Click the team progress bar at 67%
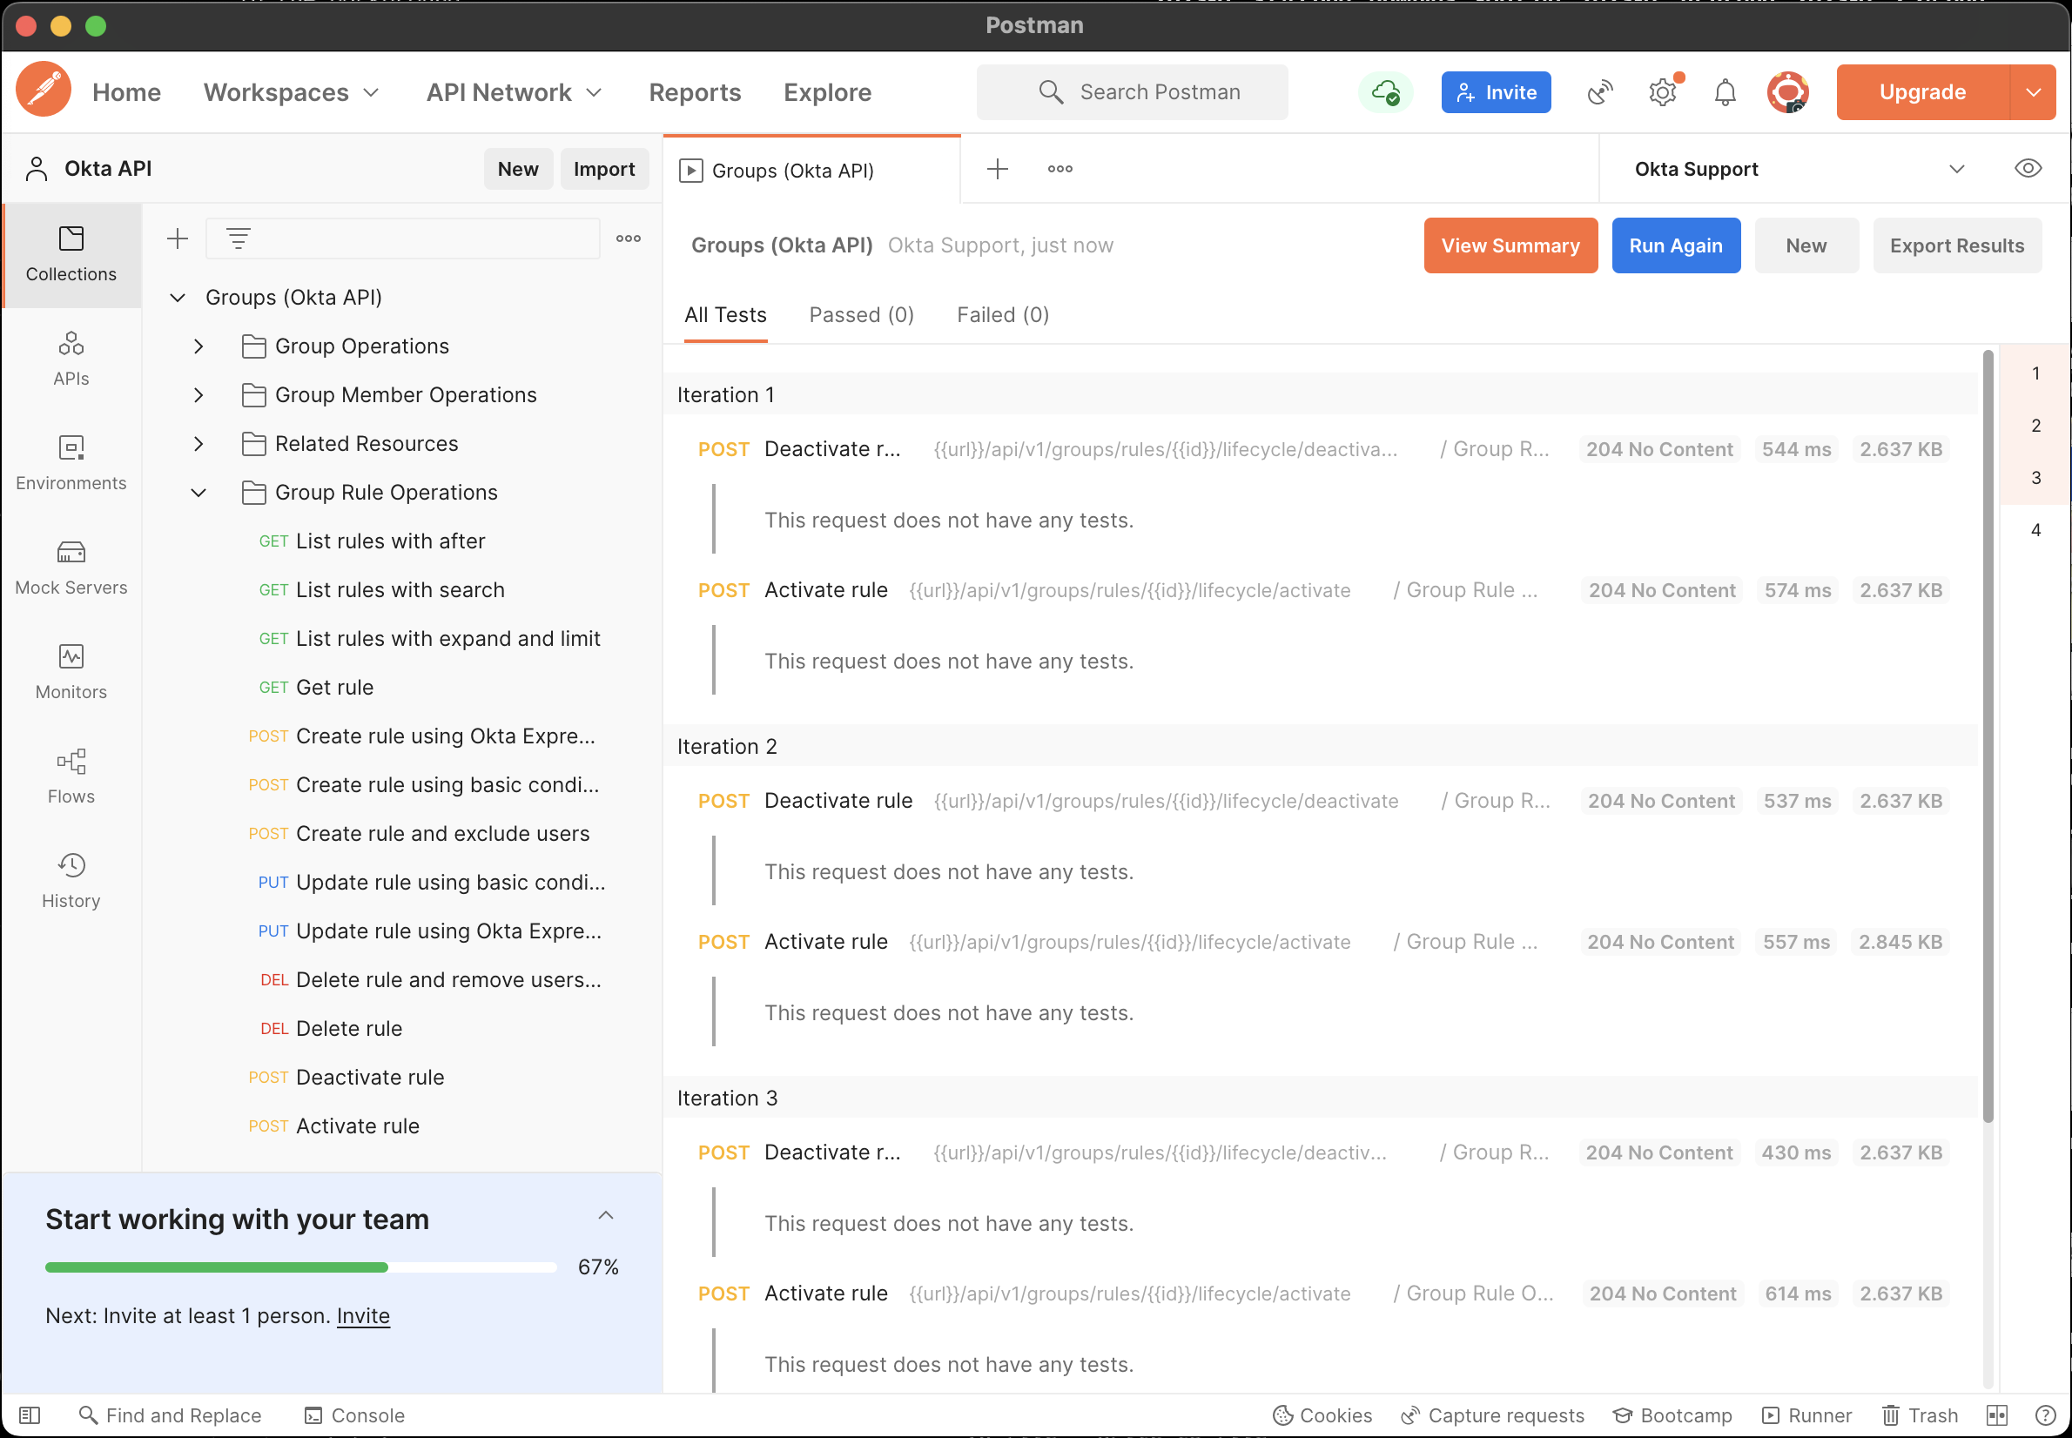The height and width of the screenshot is (1438, 2072). click(x=301, y=1267)
